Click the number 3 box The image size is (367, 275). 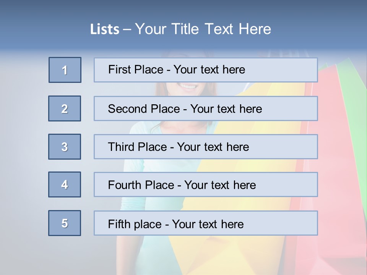[x=65, y=147]
